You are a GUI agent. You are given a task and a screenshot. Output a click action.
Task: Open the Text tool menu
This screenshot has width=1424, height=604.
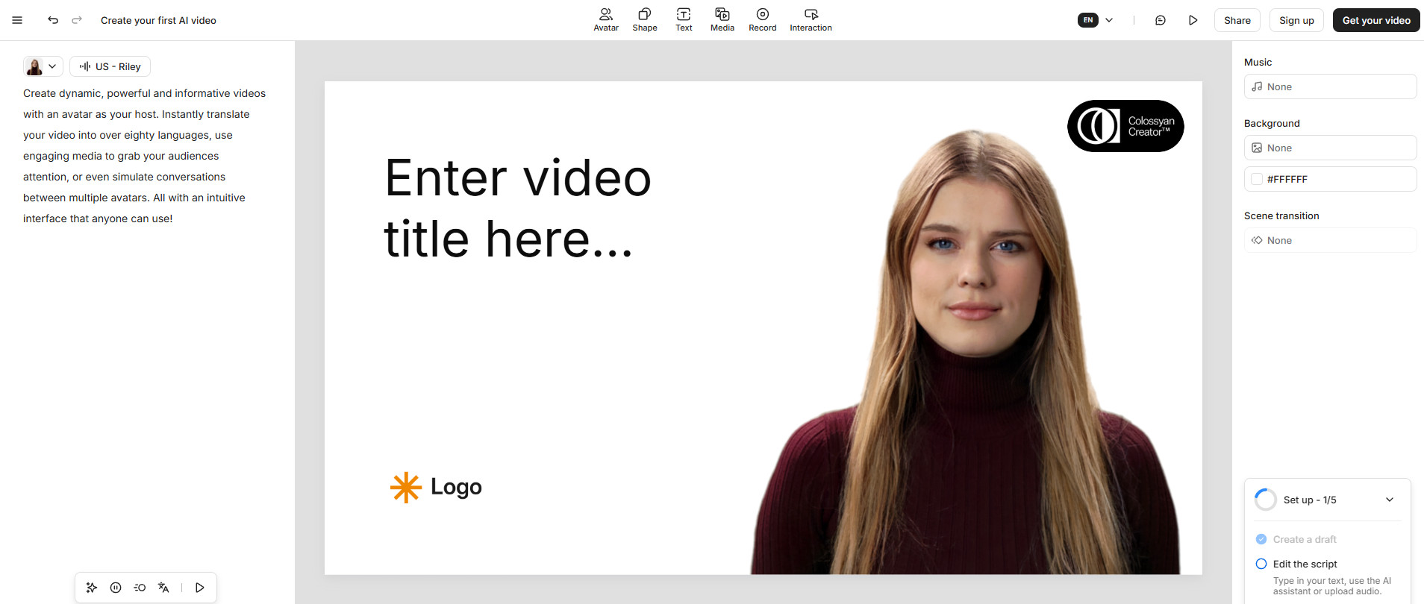(683, 19)
